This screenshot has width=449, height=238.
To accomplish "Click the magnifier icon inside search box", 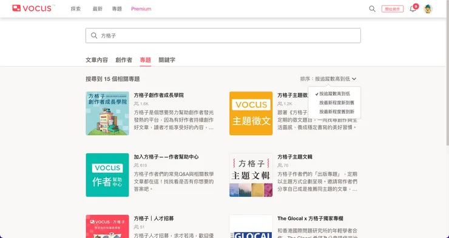I will 94,36.
